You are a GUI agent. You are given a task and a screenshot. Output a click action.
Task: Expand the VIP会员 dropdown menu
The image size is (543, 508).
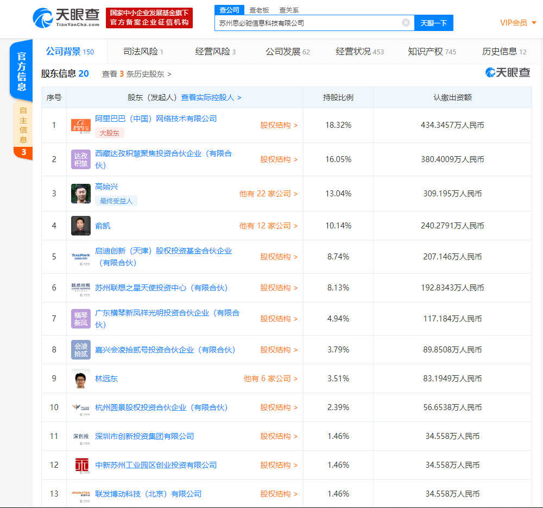click(x=518, y=23)
